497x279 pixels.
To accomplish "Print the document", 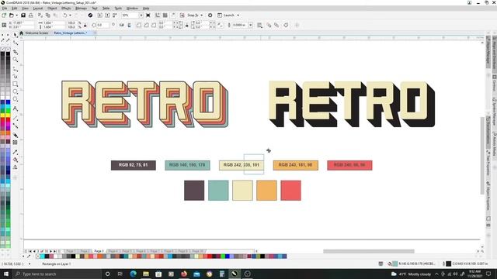I will tap(31, 15).
